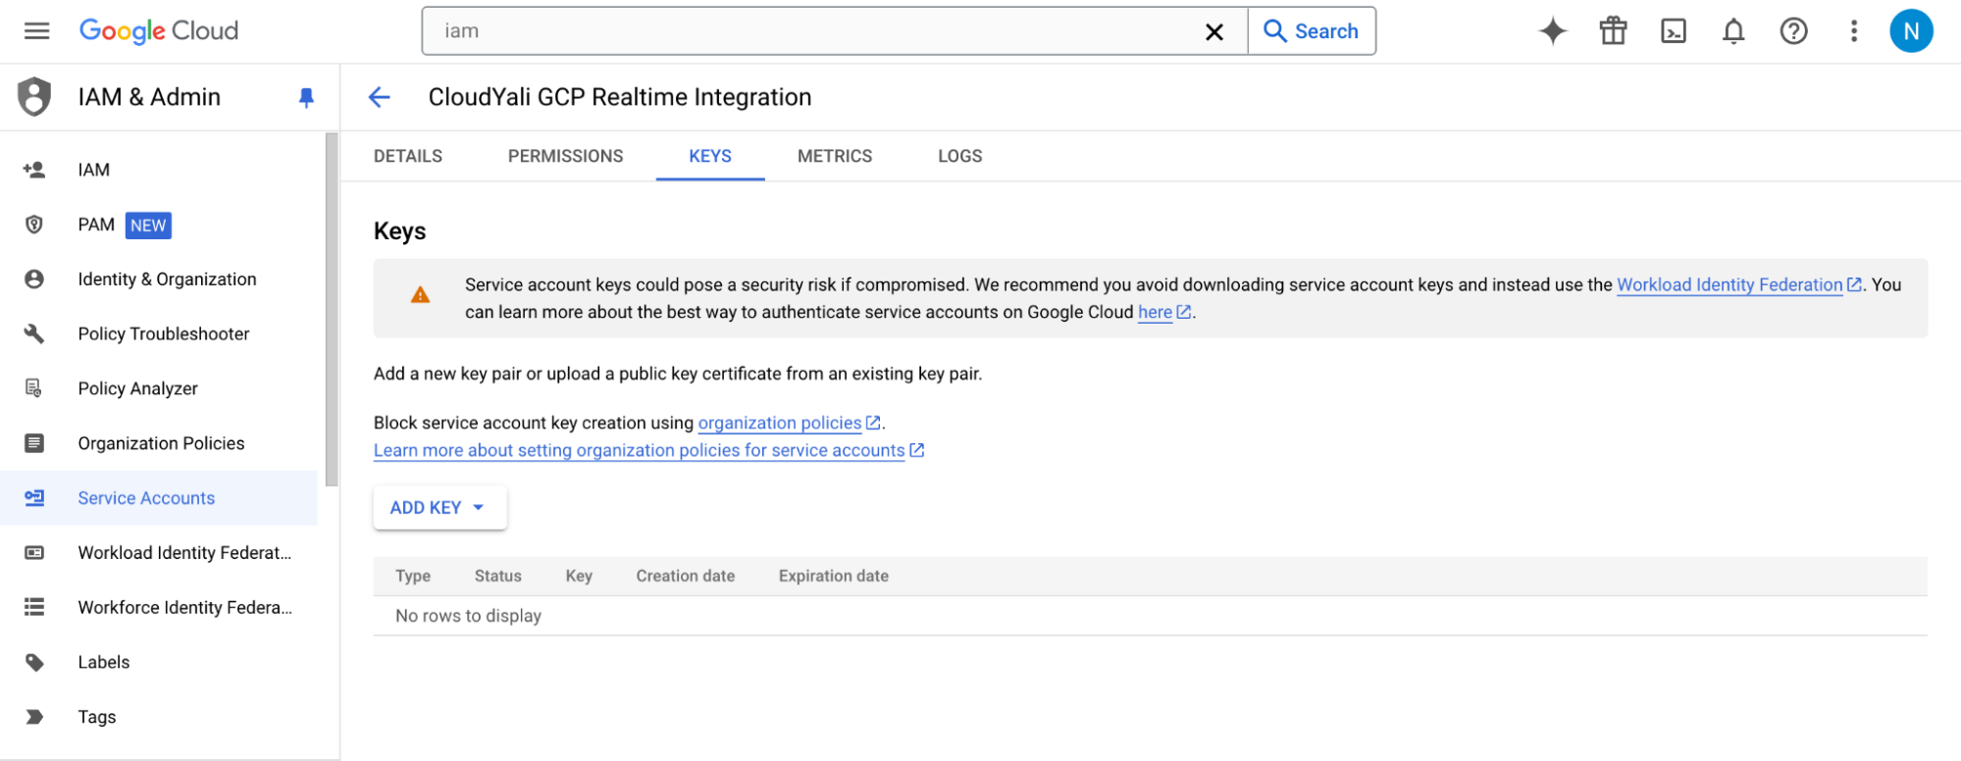Click the 'IAM & Admin' header text
The width and height of the screenshot is (1961, 761).
pyautogui.click(x=149, y=97)
